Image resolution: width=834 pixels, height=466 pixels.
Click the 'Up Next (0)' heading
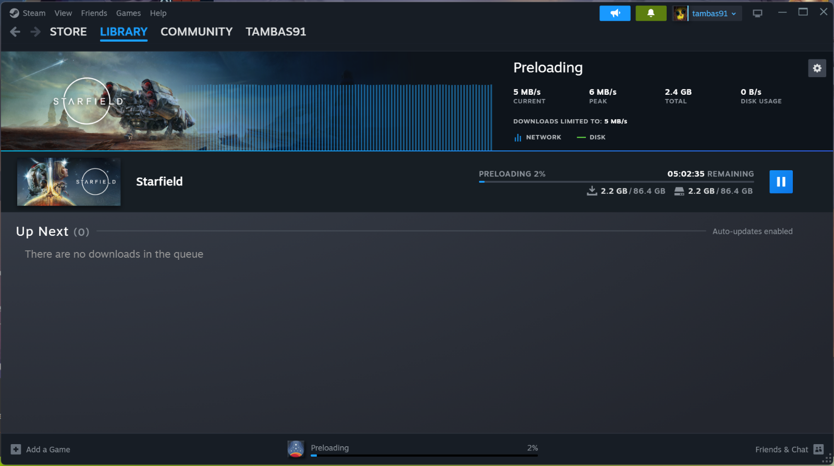(53, 231)
